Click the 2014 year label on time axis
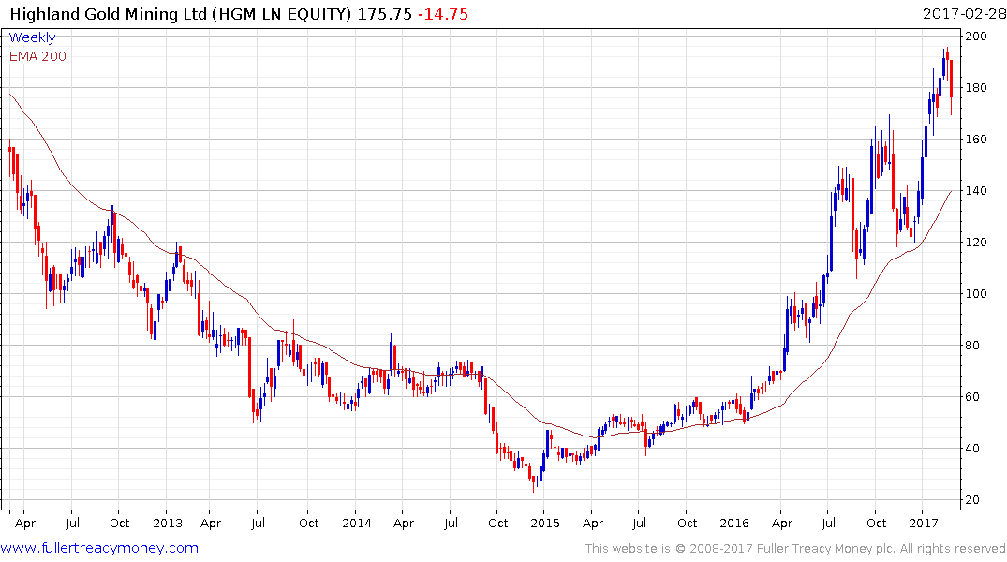1007x562 pixels. pyautogui.click(x=357, y=523)
